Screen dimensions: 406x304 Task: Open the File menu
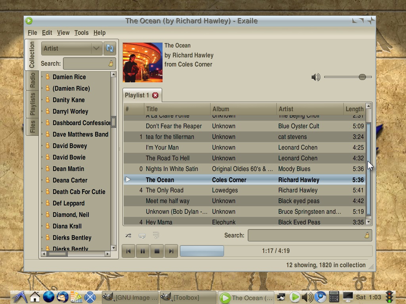click(x=33, y=33)
